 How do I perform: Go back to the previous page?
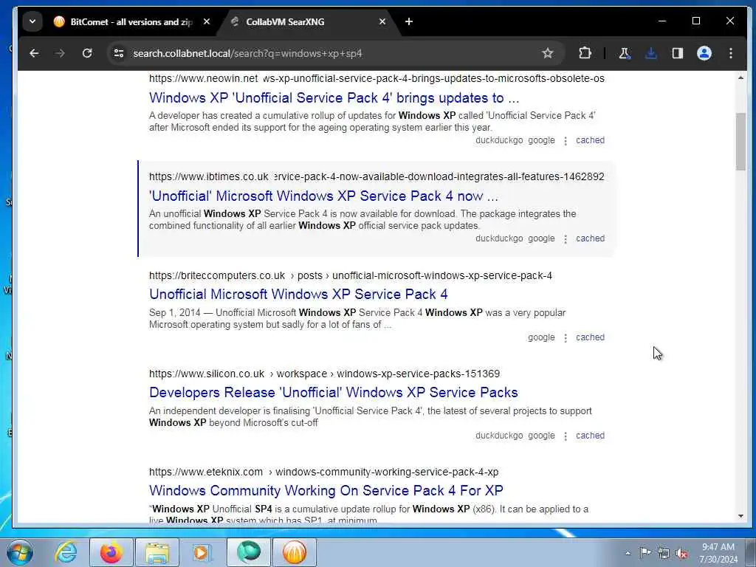[x=34, y=53]
